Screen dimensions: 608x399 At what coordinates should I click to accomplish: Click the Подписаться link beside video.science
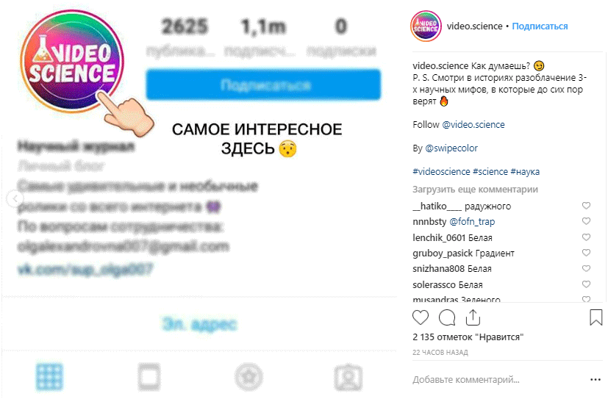coord(540,26)
